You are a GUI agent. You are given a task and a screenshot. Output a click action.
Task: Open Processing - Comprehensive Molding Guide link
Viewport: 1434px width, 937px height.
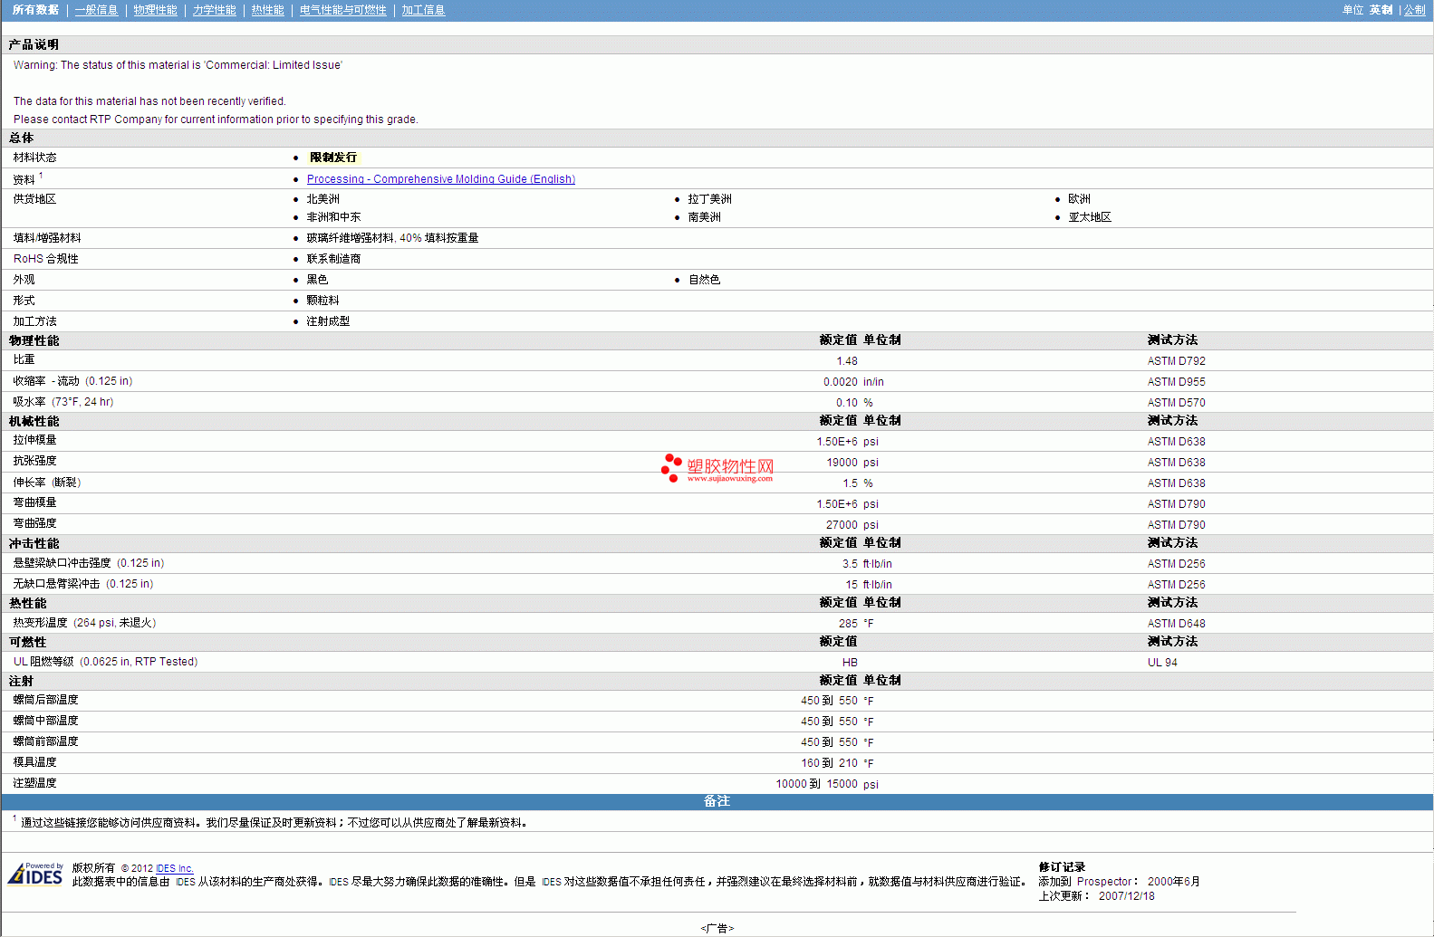click(440, 179)
